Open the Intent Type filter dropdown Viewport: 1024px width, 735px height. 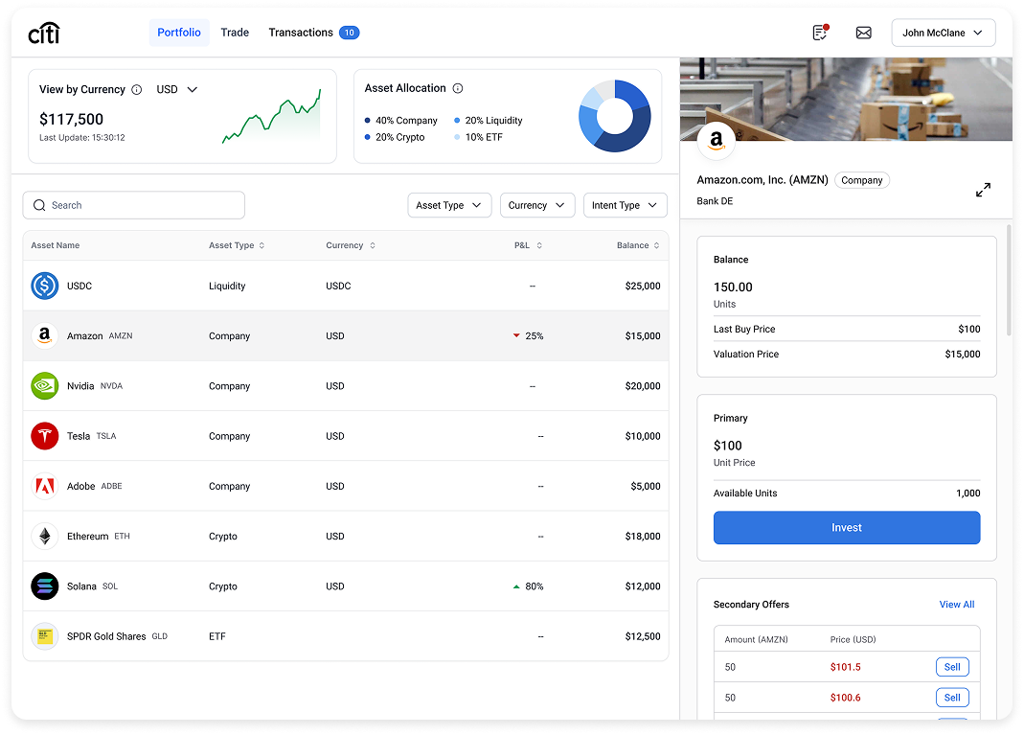(x=625, y=205)
